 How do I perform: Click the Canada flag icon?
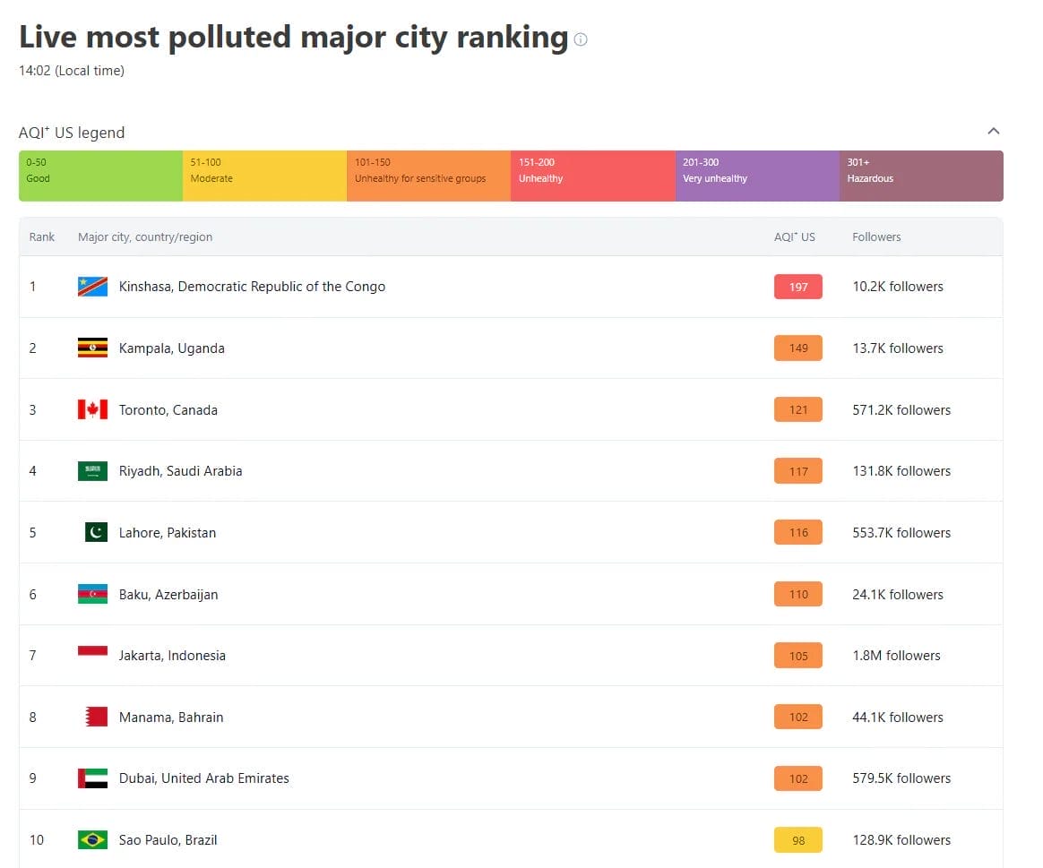[92, 410]
